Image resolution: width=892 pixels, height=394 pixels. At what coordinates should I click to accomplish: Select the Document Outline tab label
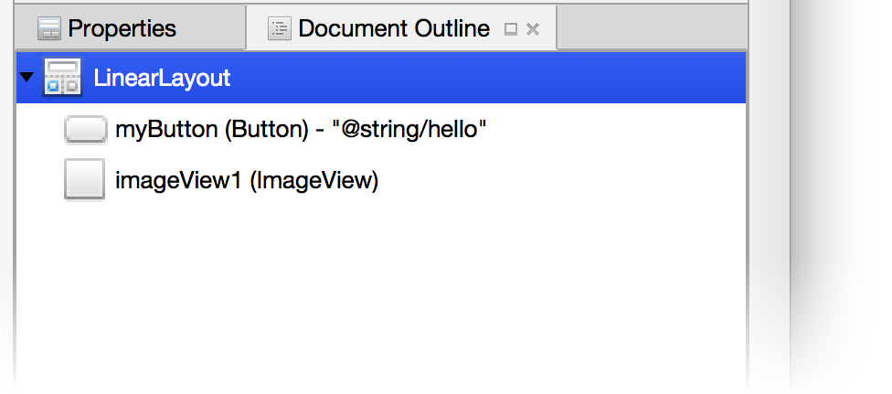394,28
